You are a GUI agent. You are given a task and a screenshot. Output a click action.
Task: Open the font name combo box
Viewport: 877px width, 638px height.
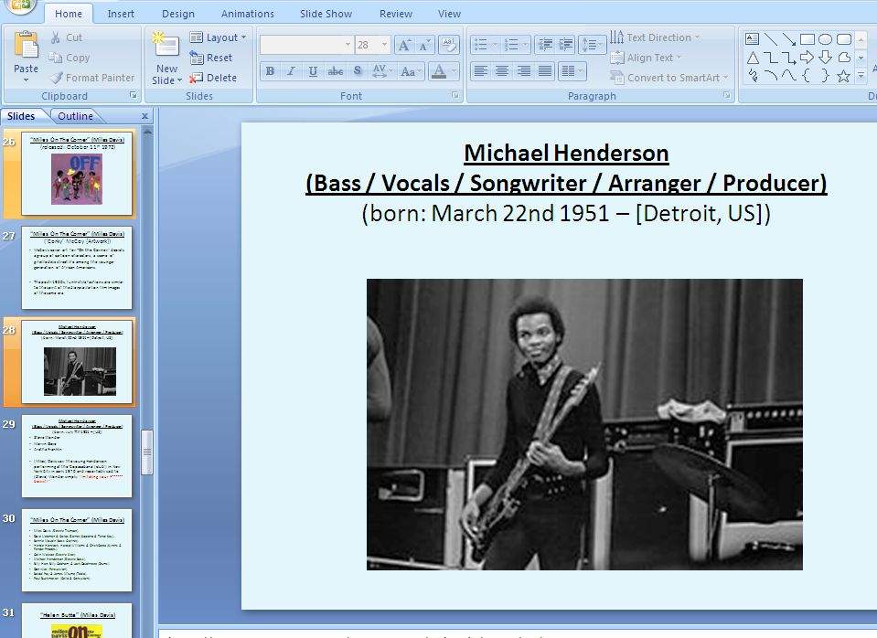pyautogui.click(x=306, y=45)
